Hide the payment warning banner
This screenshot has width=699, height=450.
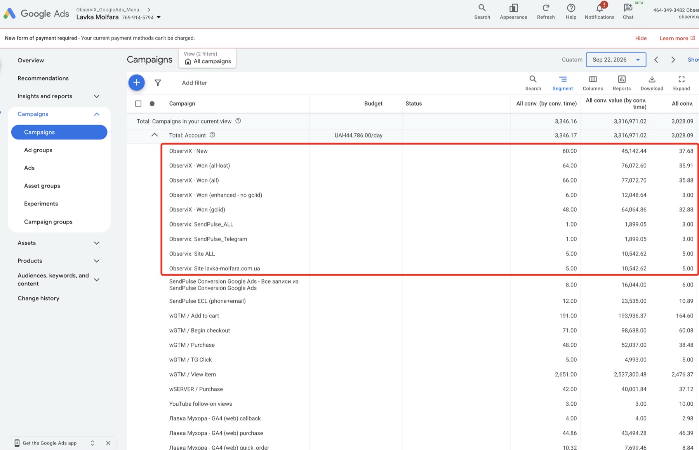pyautogui.click(x=641, y=38)
